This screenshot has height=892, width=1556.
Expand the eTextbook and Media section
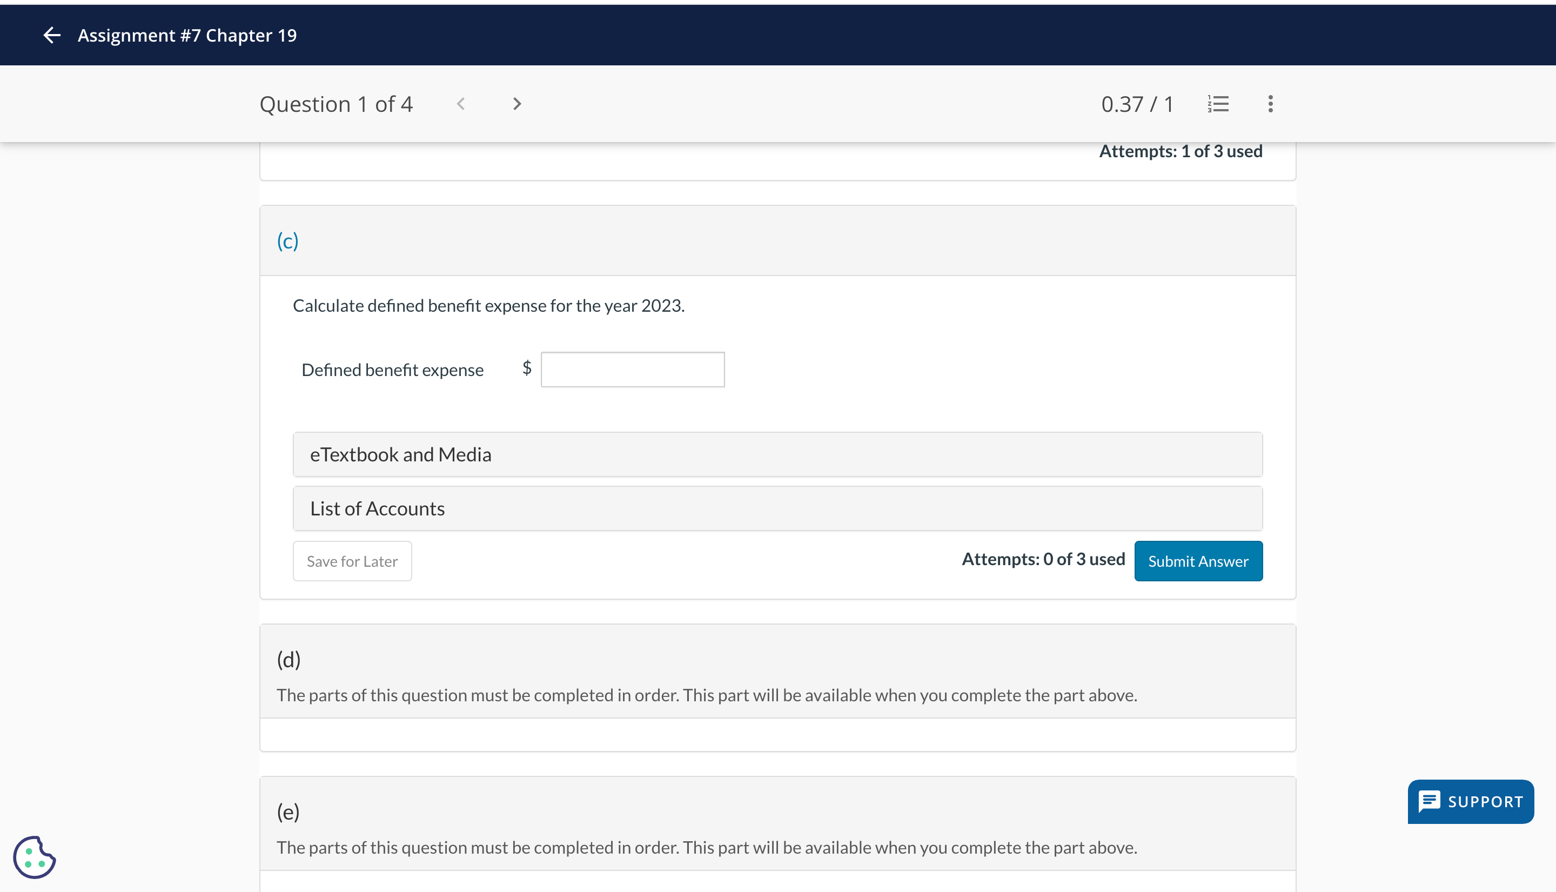(x=777, y=454)
